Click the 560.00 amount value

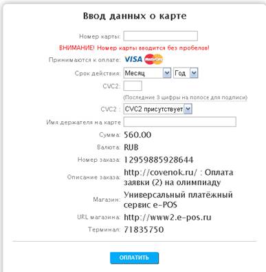pos(137,135)
